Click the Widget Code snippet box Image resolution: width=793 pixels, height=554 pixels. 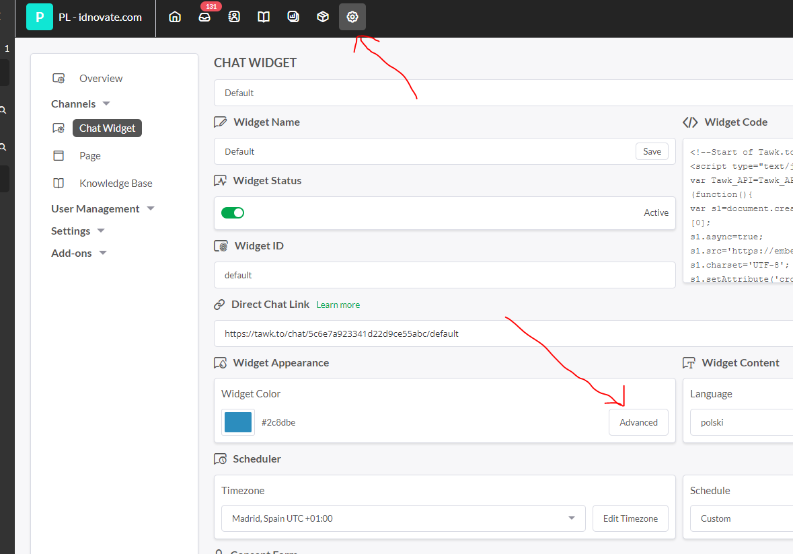[x=738, y=210]
